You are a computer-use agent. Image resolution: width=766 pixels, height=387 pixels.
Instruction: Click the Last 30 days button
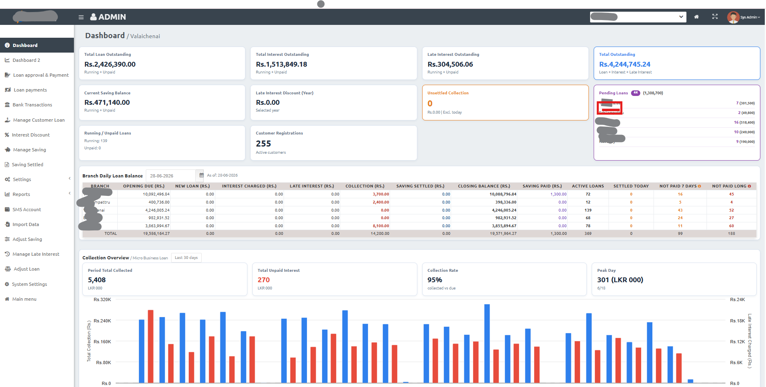pyautogui.click(x=186, y=258)
